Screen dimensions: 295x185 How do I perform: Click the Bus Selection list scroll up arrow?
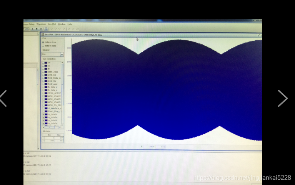[x=62, y=63]
